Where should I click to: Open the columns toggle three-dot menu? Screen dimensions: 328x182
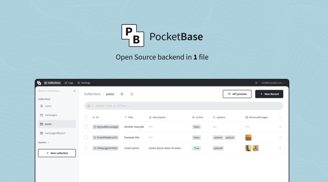(280, 117)
